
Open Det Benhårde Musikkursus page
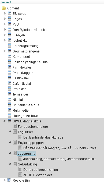pyautogui.click(x=43, y=137)
